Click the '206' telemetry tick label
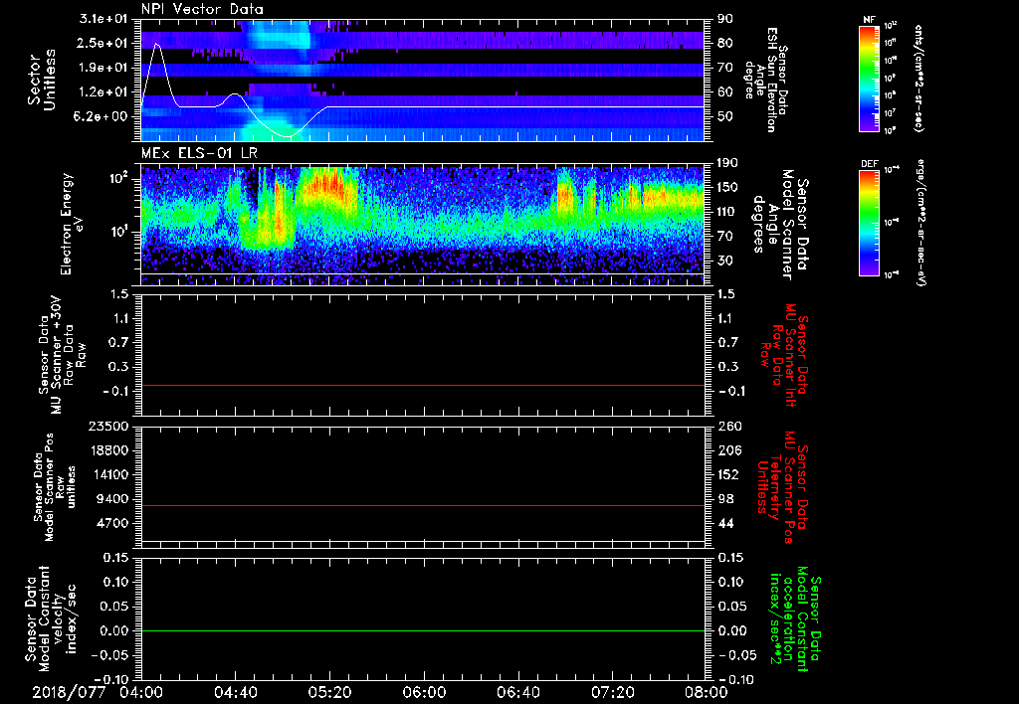 click(x=727, y=450)
